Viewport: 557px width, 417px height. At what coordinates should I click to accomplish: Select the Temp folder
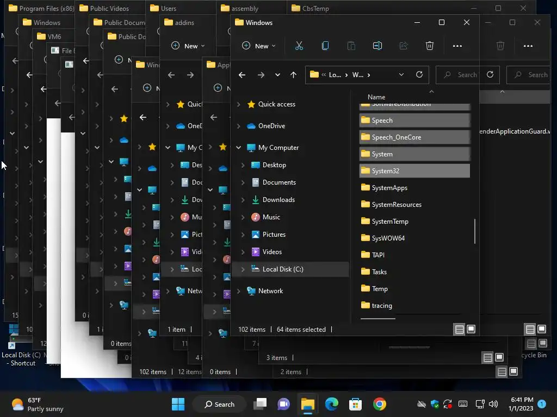(x=414, y=289)
